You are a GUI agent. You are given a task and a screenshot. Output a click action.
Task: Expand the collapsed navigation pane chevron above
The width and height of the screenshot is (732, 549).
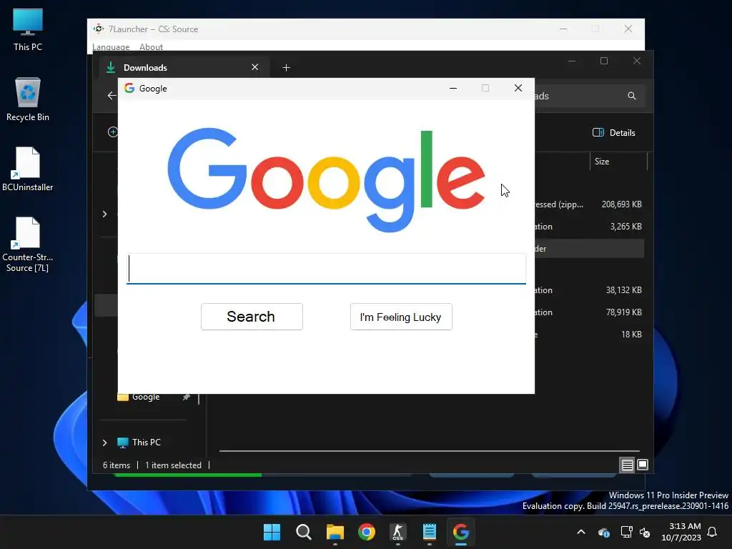104,214
